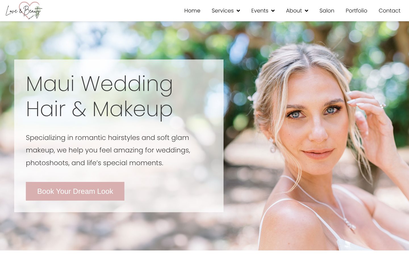Open the Home page link
409x255 pixels.
pos(192,10)
